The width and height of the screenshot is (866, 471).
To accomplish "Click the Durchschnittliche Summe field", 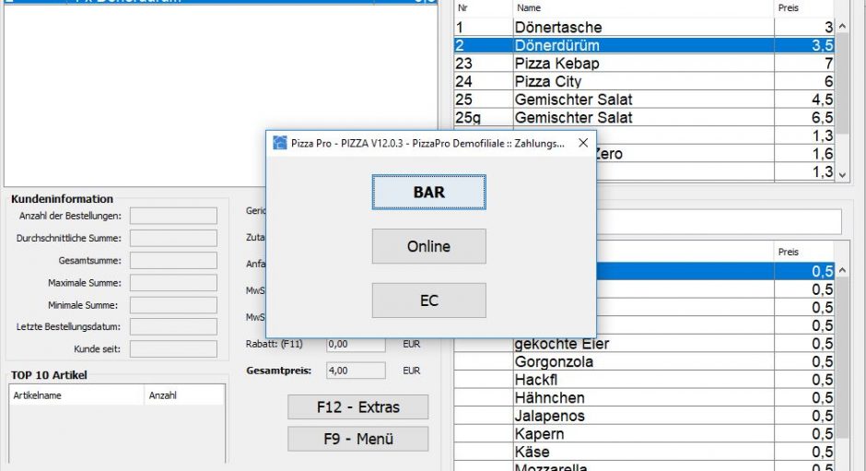I will click(173, 238).
